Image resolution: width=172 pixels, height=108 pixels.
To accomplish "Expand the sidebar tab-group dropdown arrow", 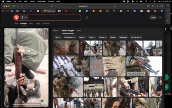I will coord(17,6).
